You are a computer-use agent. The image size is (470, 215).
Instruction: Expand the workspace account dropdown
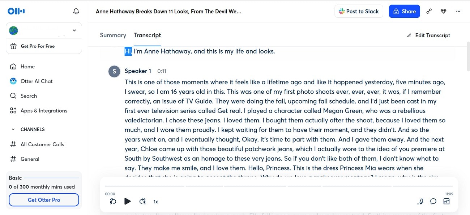point(74,30)
